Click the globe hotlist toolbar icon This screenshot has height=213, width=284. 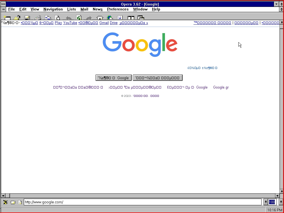[110, 17]
